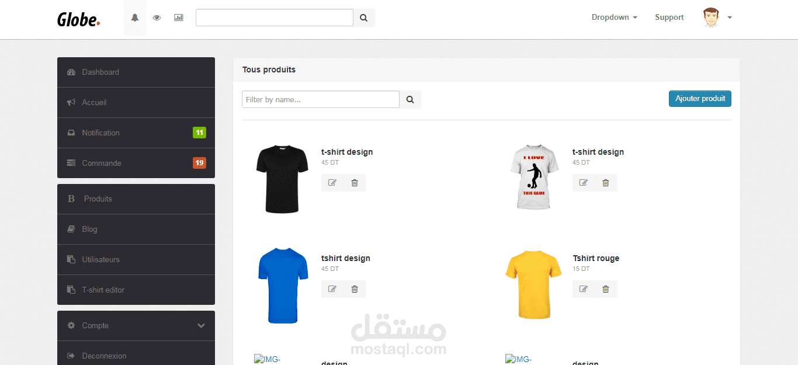Click the Deconnexion sign-out icon
Image resolution: width=798 pixels, height=365 pixels.
pos(71,356)
